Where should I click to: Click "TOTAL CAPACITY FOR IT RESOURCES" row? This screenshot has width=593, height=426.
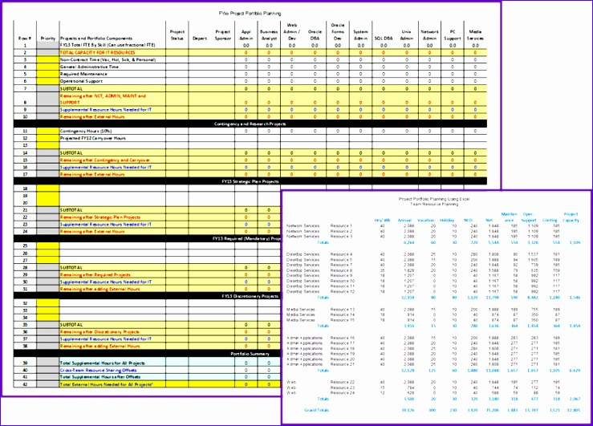98,52
